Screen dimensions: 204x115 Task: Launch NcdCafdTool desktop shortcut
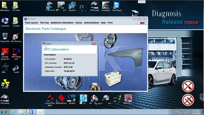[x=61, y=99]
